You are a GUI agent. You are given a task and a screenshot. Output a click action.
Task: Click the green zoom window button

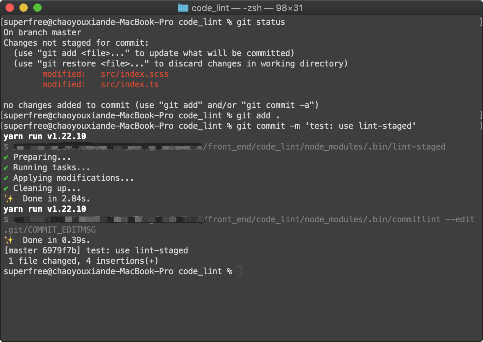[37, 8]
